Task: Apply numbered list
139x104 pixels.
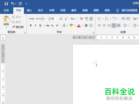Action: point(107,19)
